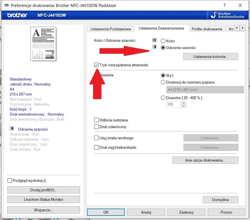Select the Kolor radio button

click(163, 41)
